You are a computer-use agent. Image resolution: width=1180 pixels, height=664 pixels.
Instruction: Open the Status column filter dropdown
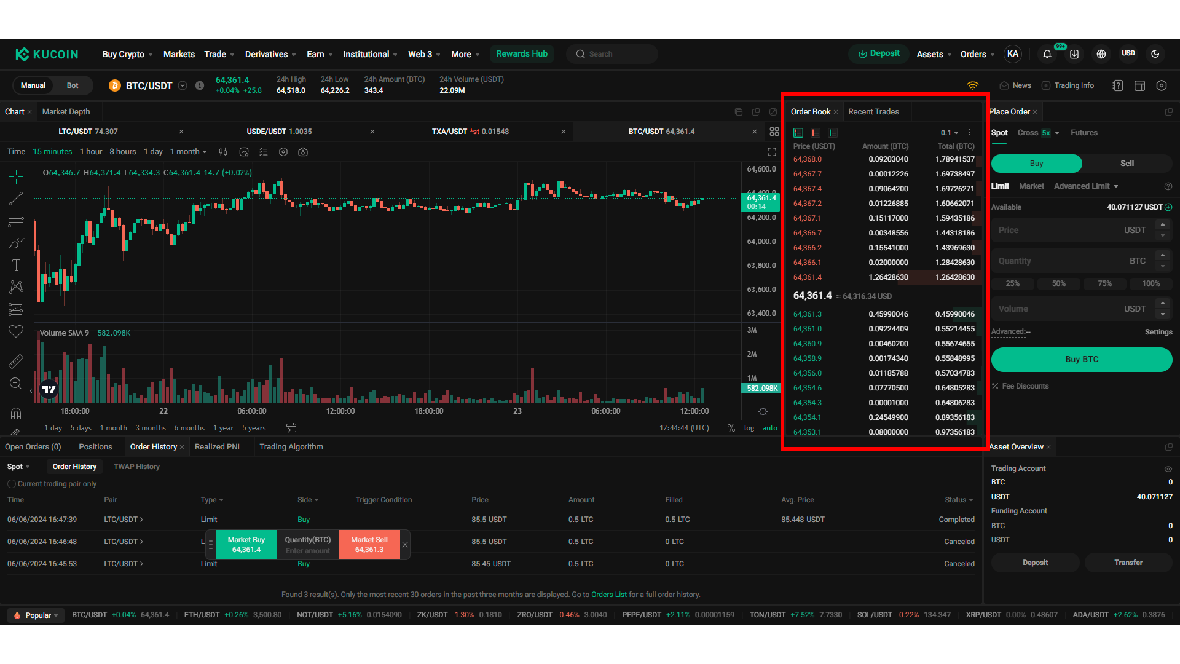tap(959, 500)
